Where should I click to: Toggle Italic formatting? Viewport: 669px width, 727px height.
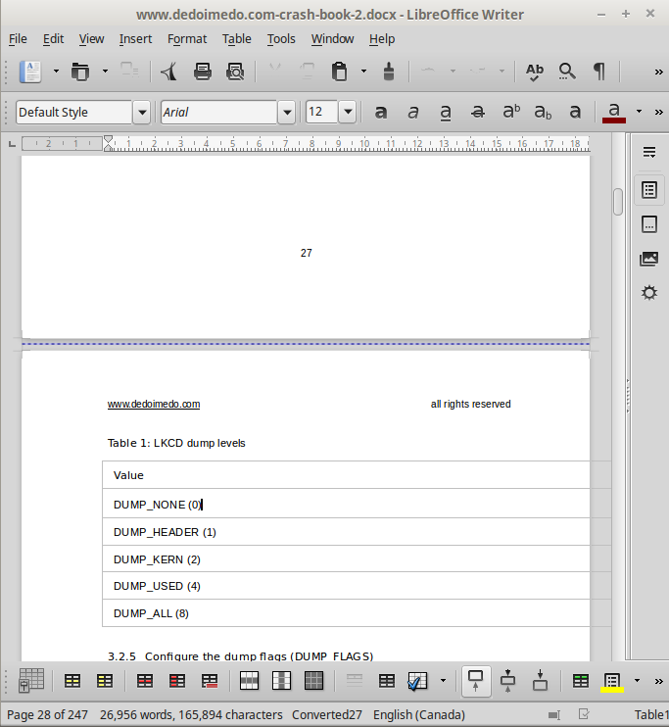point(413,112)
